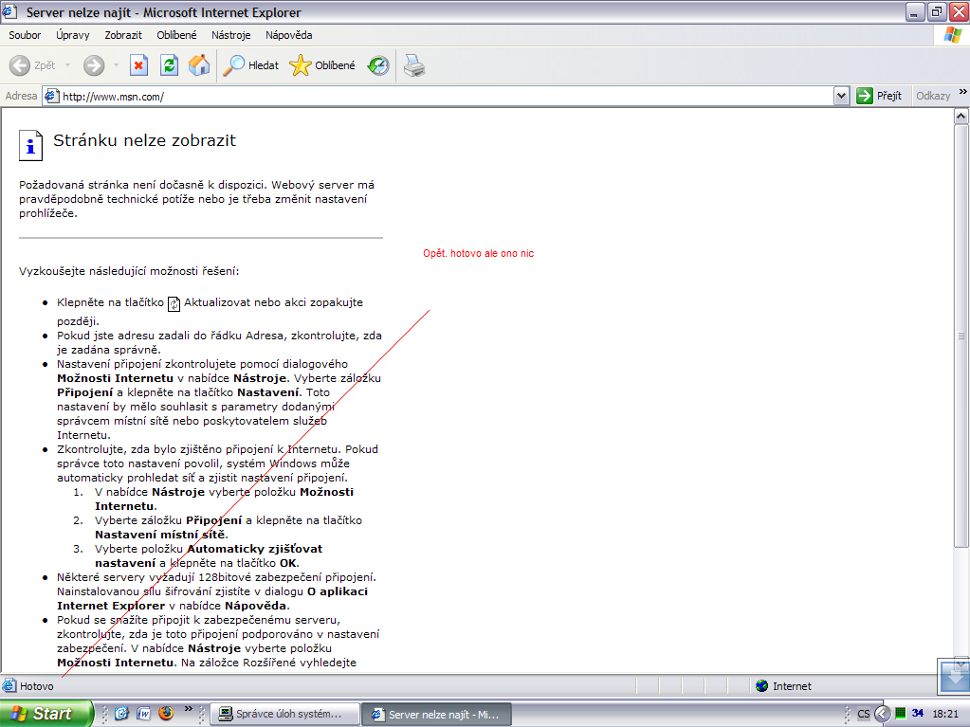
Task: Open Hledat search panel
Action: coord(250,64)
